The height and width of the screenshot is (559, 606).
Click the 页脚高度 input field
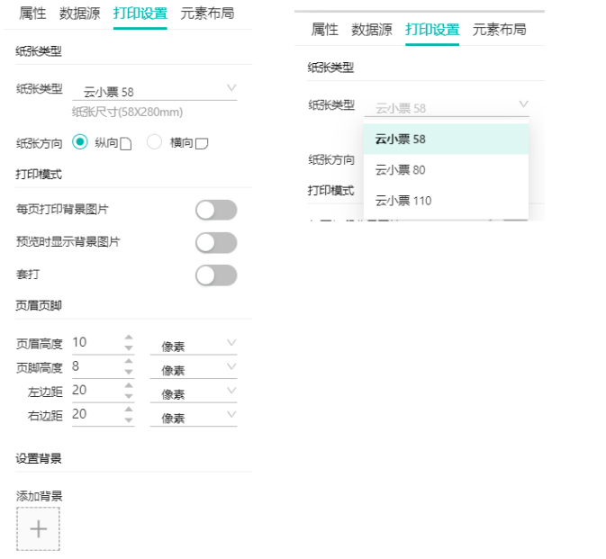[x=95, y=366]
